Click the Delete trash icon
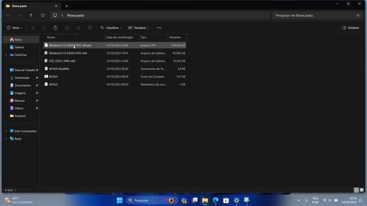 90,28
